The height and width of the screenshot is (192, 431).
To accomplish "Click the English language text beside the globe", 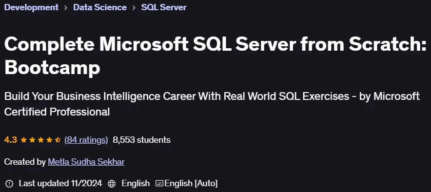I will 136,183.
